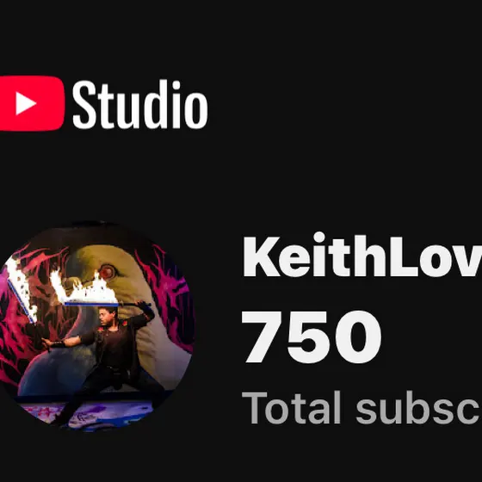Click the red YouTube play logo
The width and height of the screenshot is (482, 482).
pos(32,103)
